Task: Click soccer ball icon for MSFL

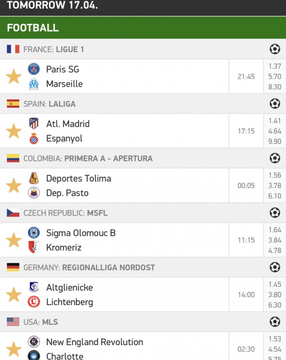Action: pyautogui.click(x=275, y=212)
